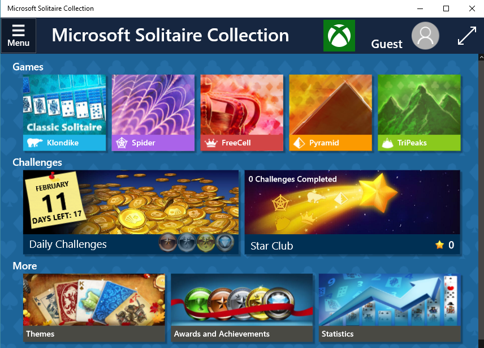This screenshot has width=484, height=348.
Task: Click the Pyramid diamond icon
Action: click(299, 143)
